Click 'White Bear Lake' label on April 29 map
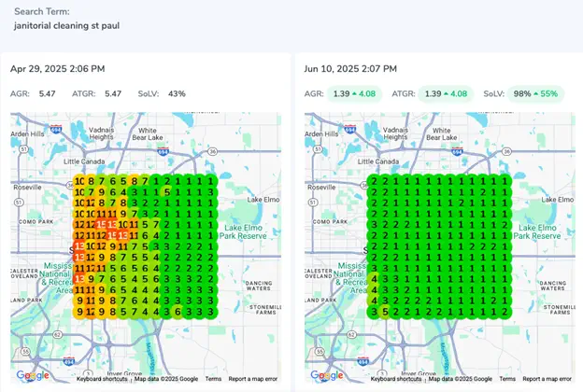Screen dimensions: 583x392 (x=148, y=134)
